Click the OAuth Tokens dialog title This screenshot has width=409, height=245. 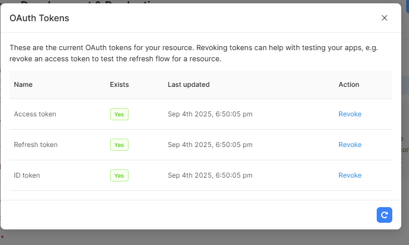pos(40,18)
